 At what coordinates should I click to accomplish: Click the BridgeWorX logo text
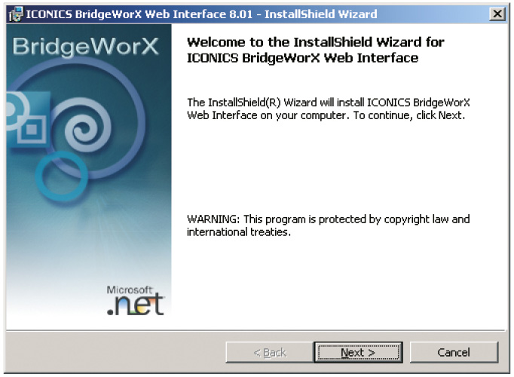tap(86, 46)
